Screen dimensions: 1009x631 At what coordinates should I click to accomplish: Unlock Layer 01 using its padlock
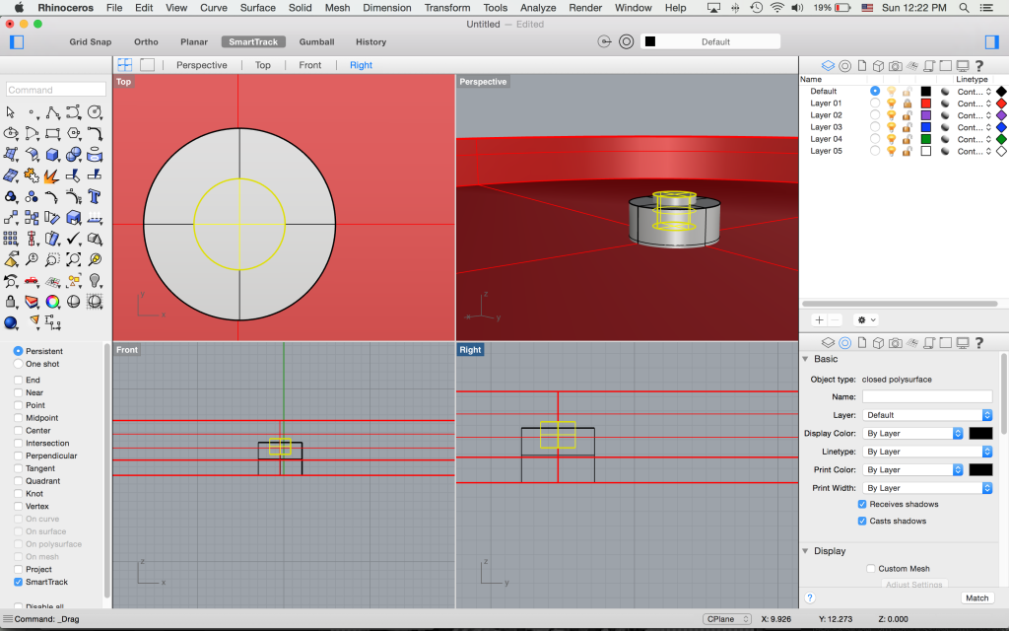pyautogui.click(x=908, y=103)
